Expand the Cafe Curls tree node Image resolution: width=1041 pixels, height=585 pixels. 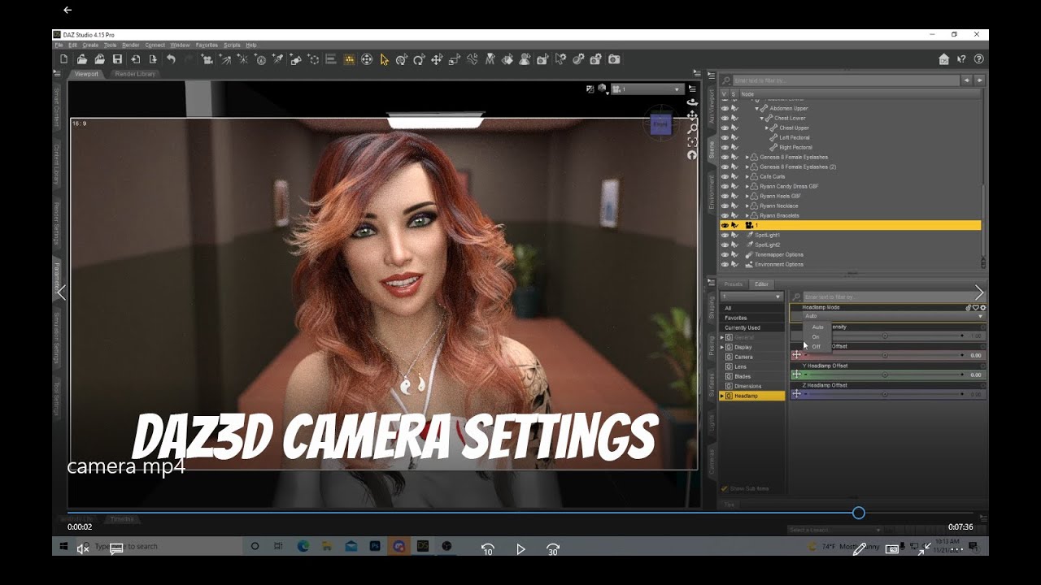pyautogui.click(x=747, y=176)
